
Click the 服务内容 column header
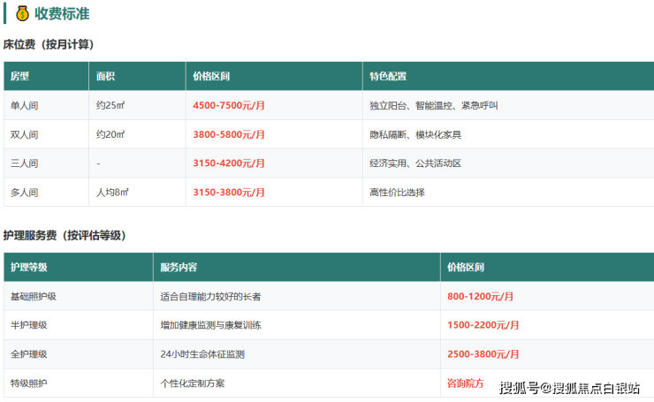click(x=179, y=267)
